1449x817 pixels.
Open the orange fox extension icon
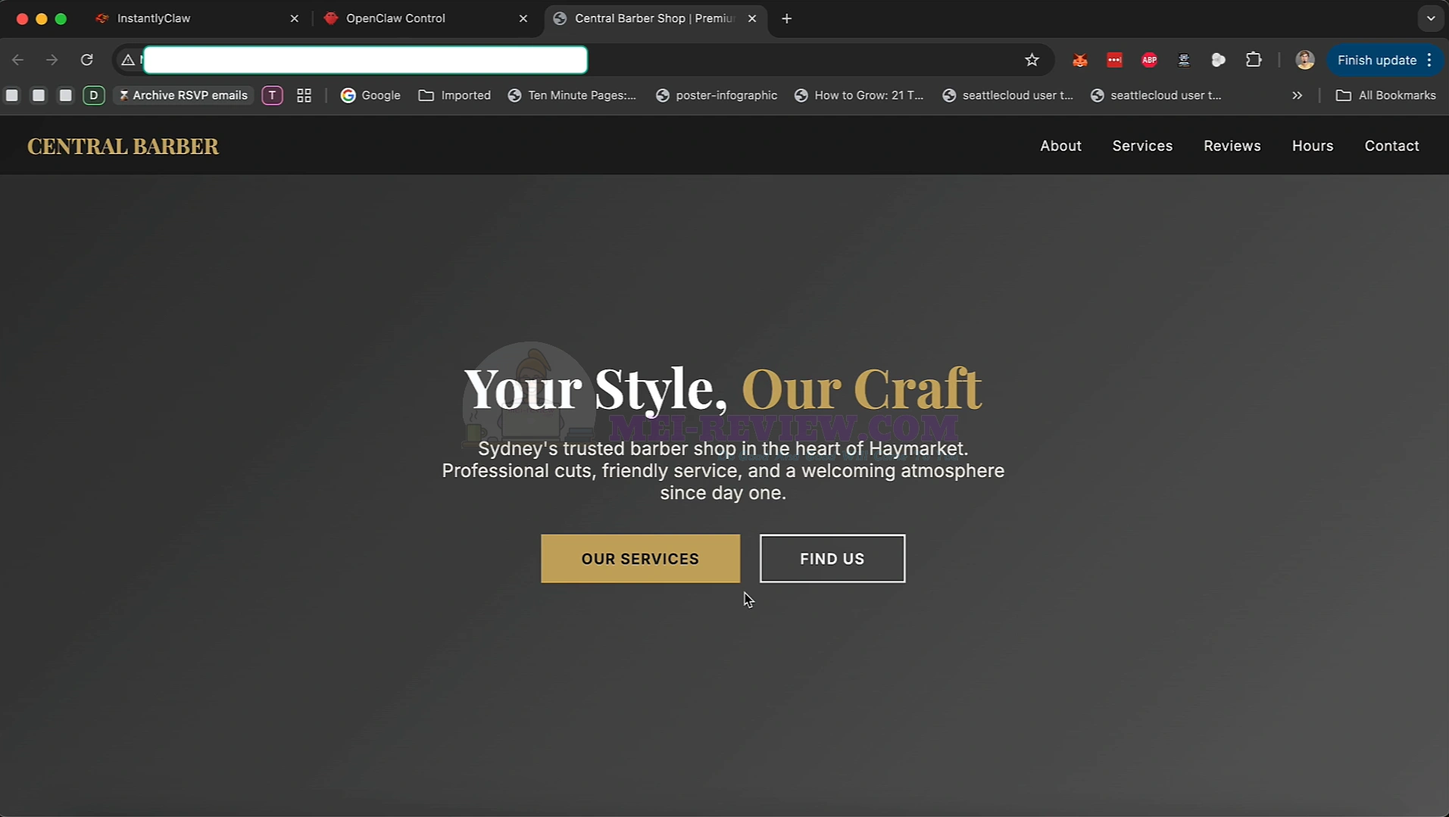coord(1079,60)
